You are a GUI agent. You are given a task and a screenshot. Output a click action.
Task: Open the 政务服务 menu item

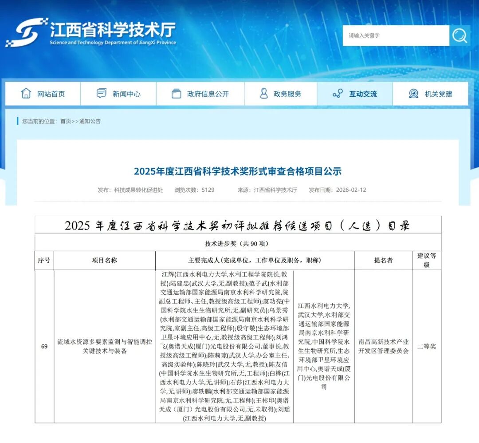(281, 94)
